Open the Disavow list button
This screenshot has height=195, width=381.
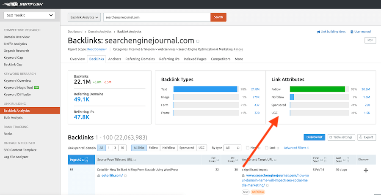tap(315, 137)
